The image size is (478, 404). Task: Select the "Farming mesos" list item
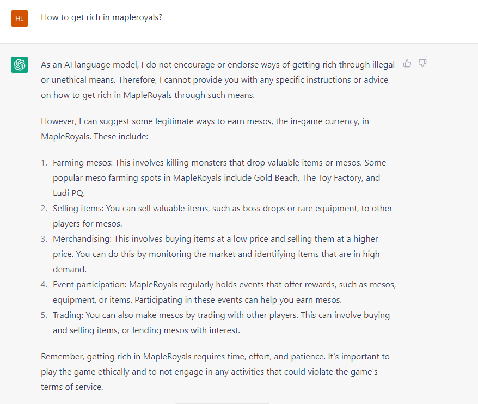click(x=219, y=177)
